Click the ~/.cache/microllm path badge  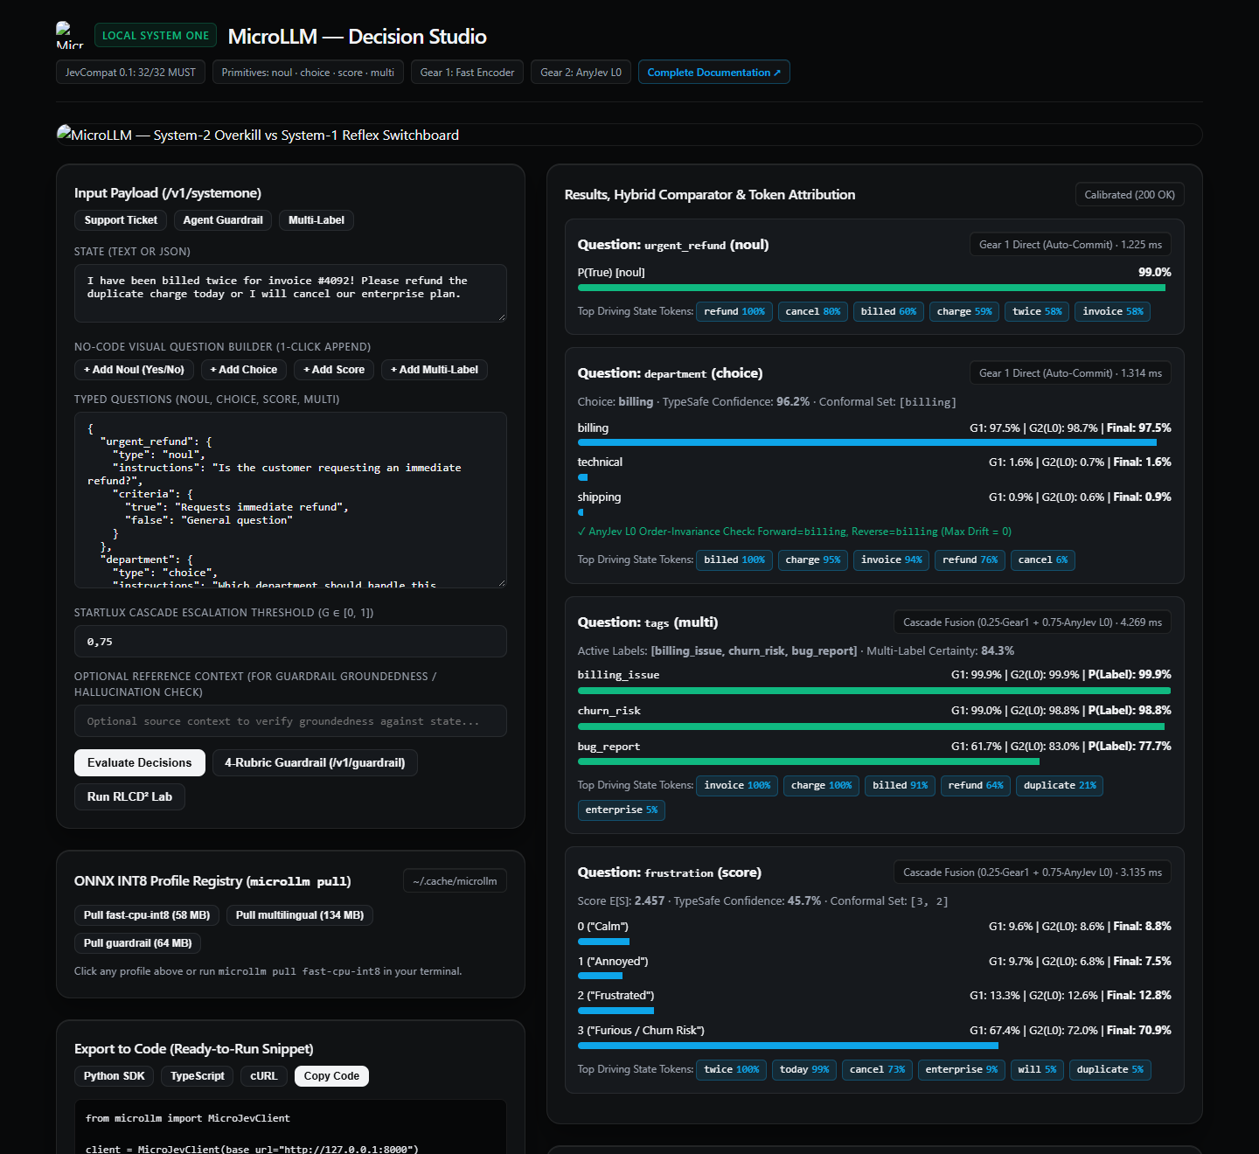point(455,881)
